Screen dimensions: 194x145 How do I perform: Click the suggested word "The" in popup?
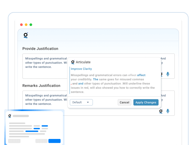(x=95, y=79)
